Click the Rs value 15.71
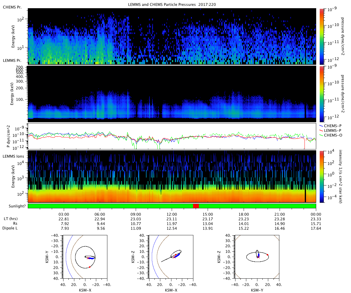 coord(316,223)
